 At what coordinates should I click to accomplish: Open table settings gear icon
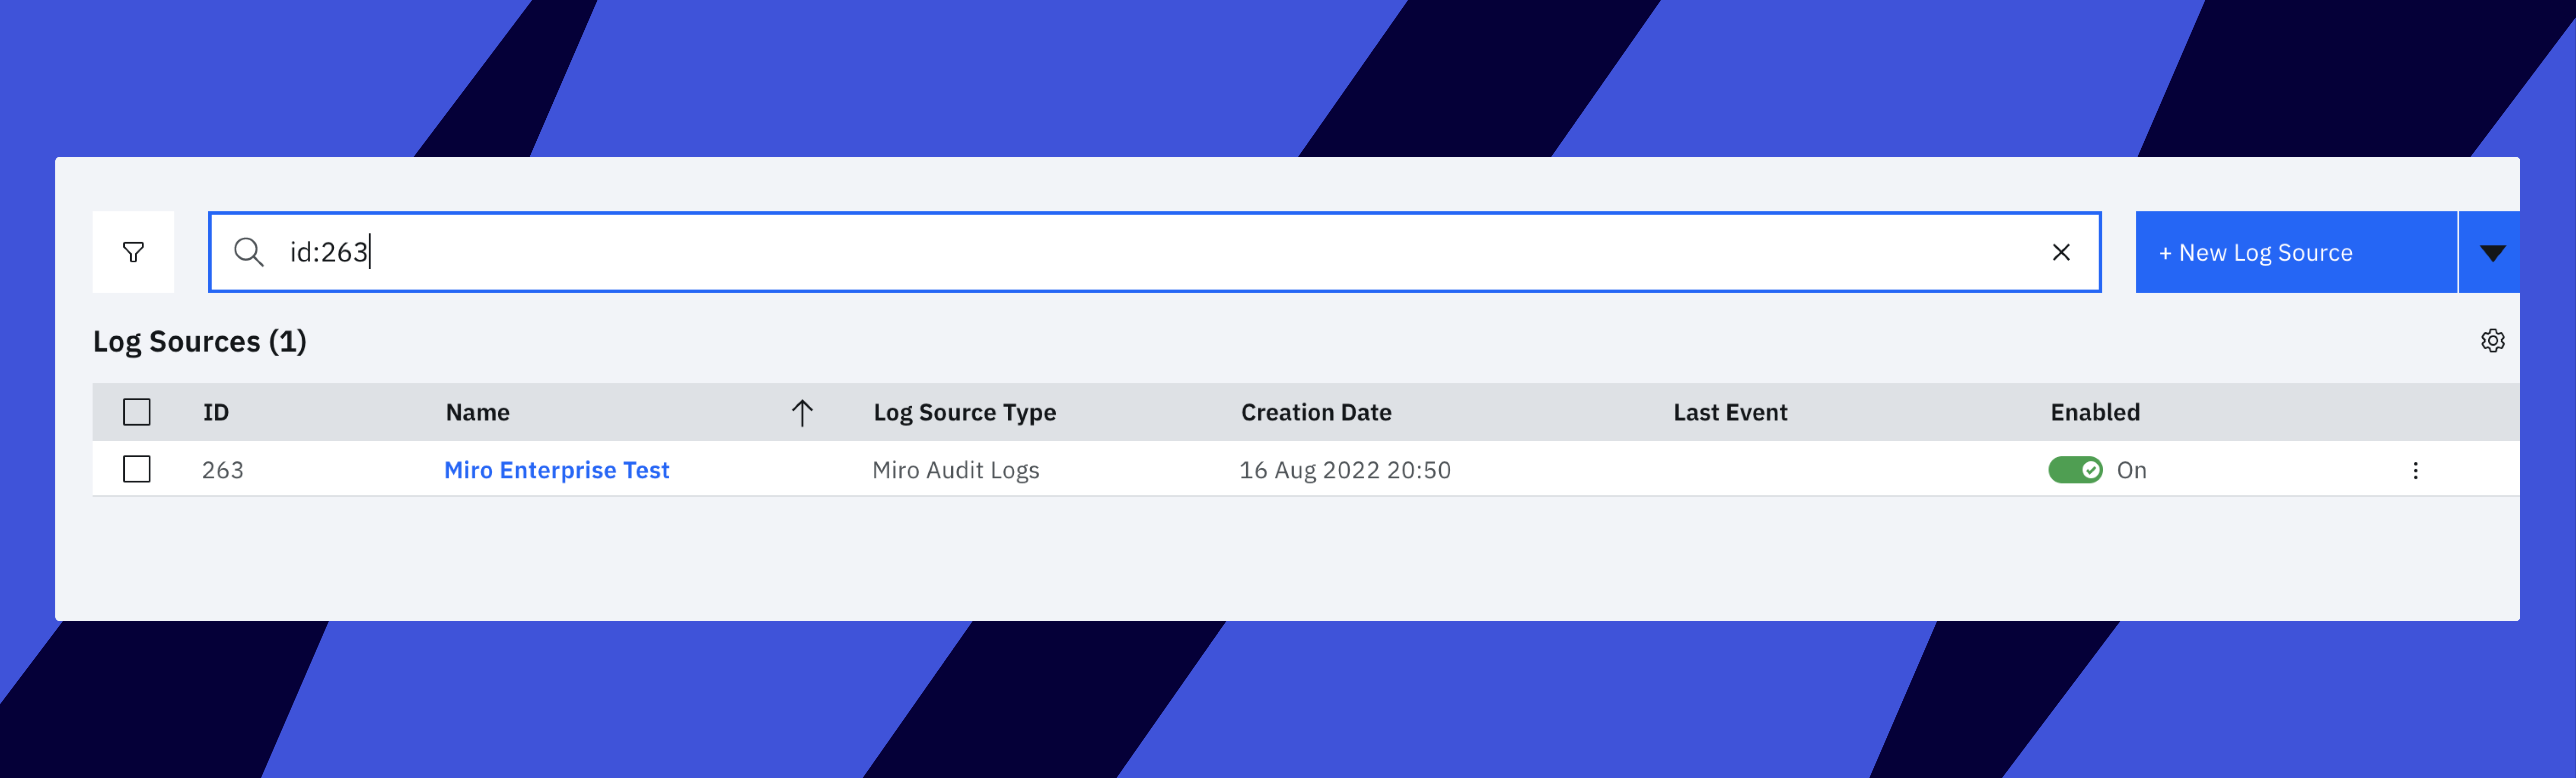(2492, 341)
